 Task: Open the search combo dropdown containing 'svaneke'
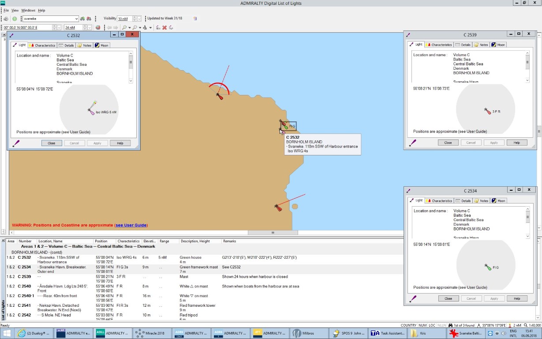click(76, 19)
